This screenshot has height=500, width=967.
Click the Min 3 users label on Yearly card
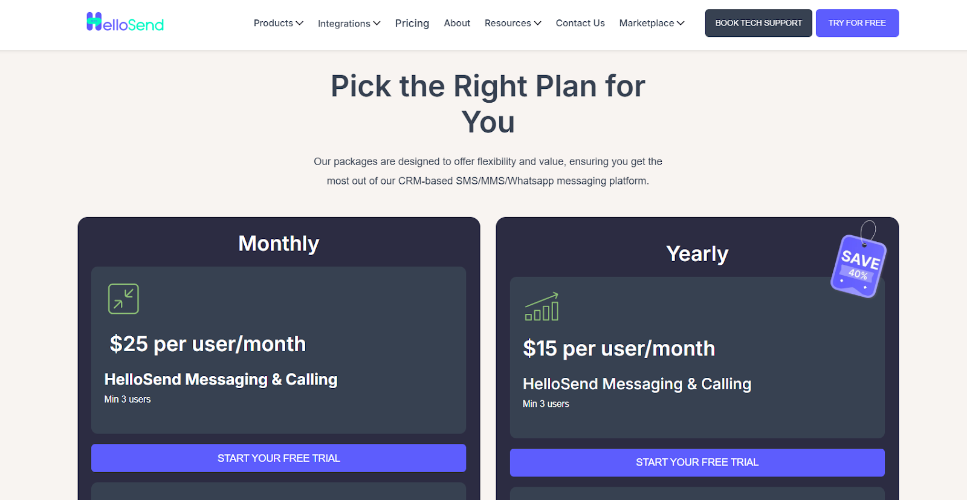[546, 403]
